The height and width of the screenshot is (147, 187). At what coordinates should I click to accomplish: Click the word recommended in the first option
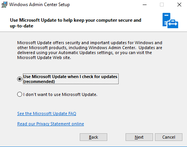pos(39,81)
